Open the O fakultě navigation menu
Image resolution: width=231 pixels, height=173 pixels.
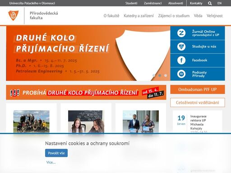click(x=111, y=16)
